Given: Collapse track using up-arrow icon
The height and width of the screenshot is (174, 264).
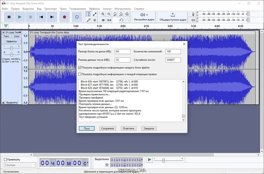Looking at the screenshot, I should coord(3,102).
